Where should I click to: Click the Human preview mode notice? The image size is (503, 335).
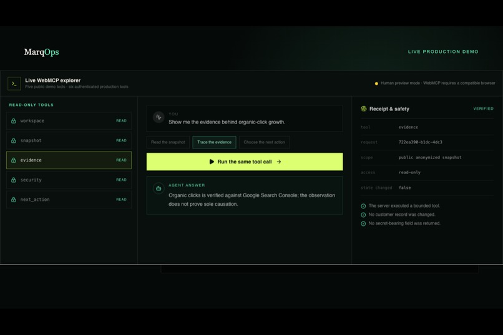[x=437, y=83]
